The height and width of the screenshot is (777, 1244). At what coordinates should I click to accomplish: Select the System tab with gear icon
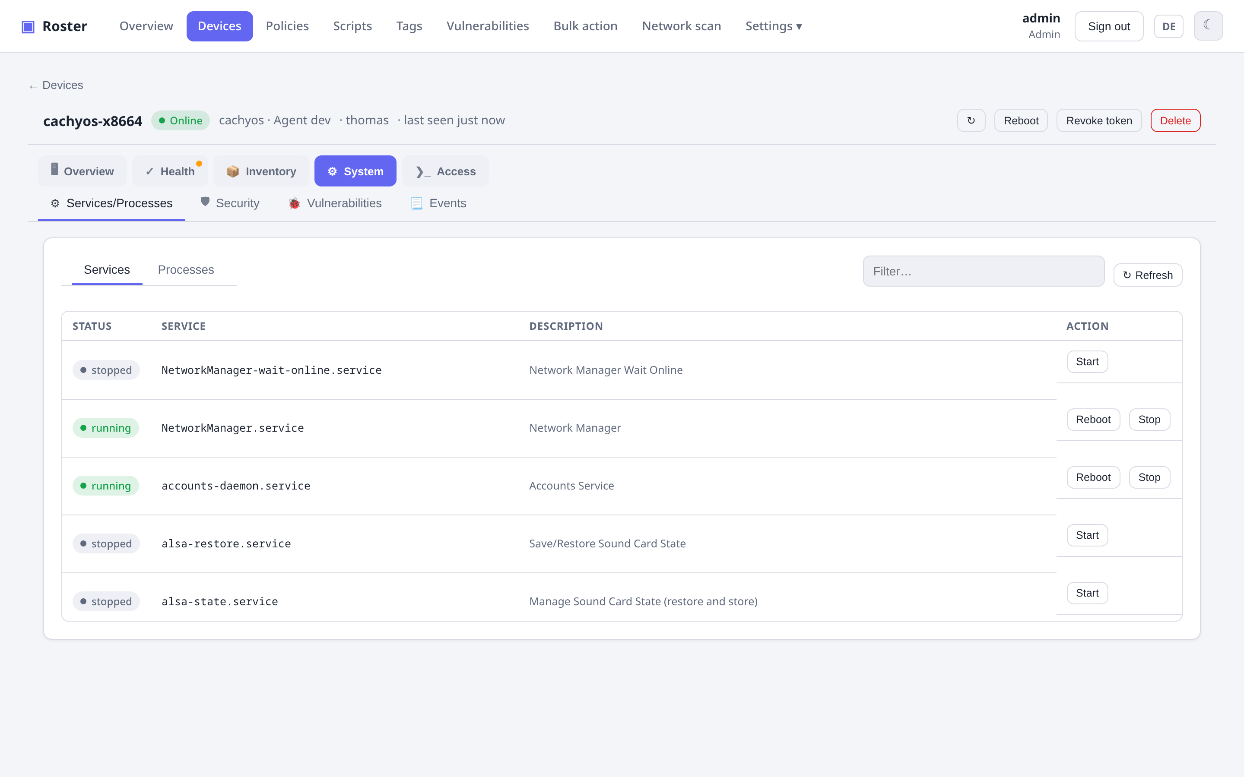coord(355,171)
